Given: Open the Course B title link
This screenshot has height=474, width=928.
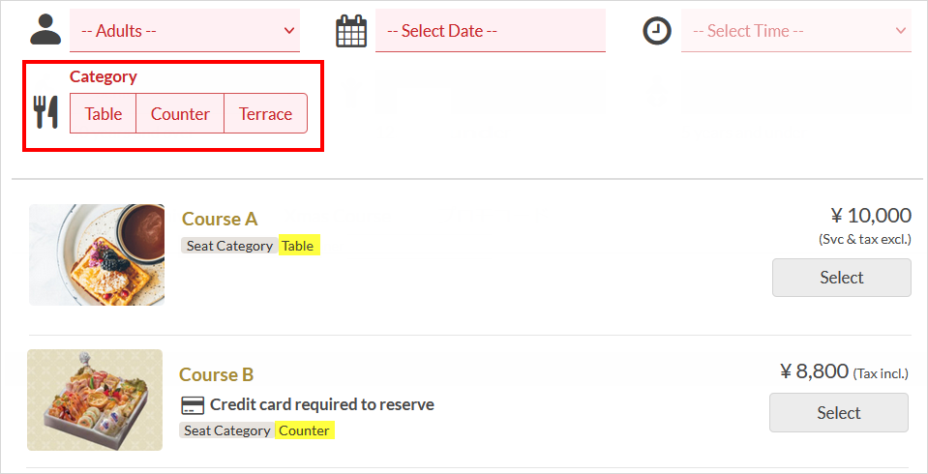Looking at the screenshot, I should pos(217,374).
